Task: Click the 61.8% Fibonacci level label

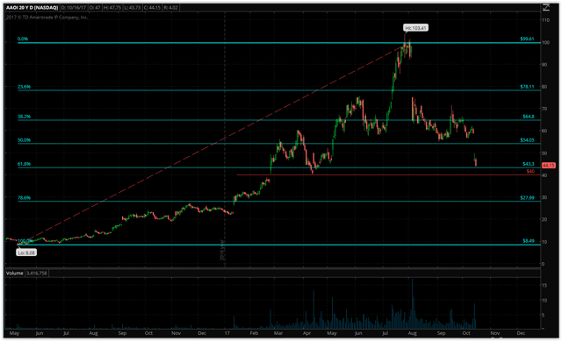Action: tap(24, 164)
